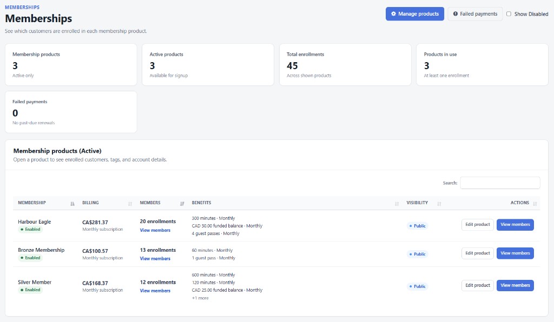Open Manage products
Screen dimensions: 554x322
415,14
